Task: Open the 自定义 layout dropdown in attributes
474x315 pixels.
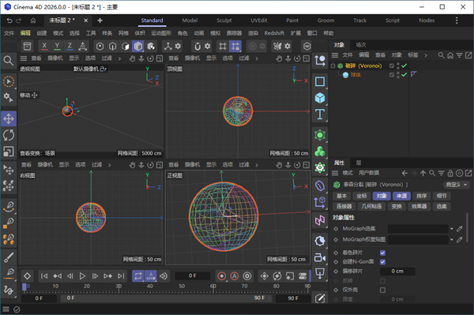Action: pyautogui.click(x=456, y=185)
